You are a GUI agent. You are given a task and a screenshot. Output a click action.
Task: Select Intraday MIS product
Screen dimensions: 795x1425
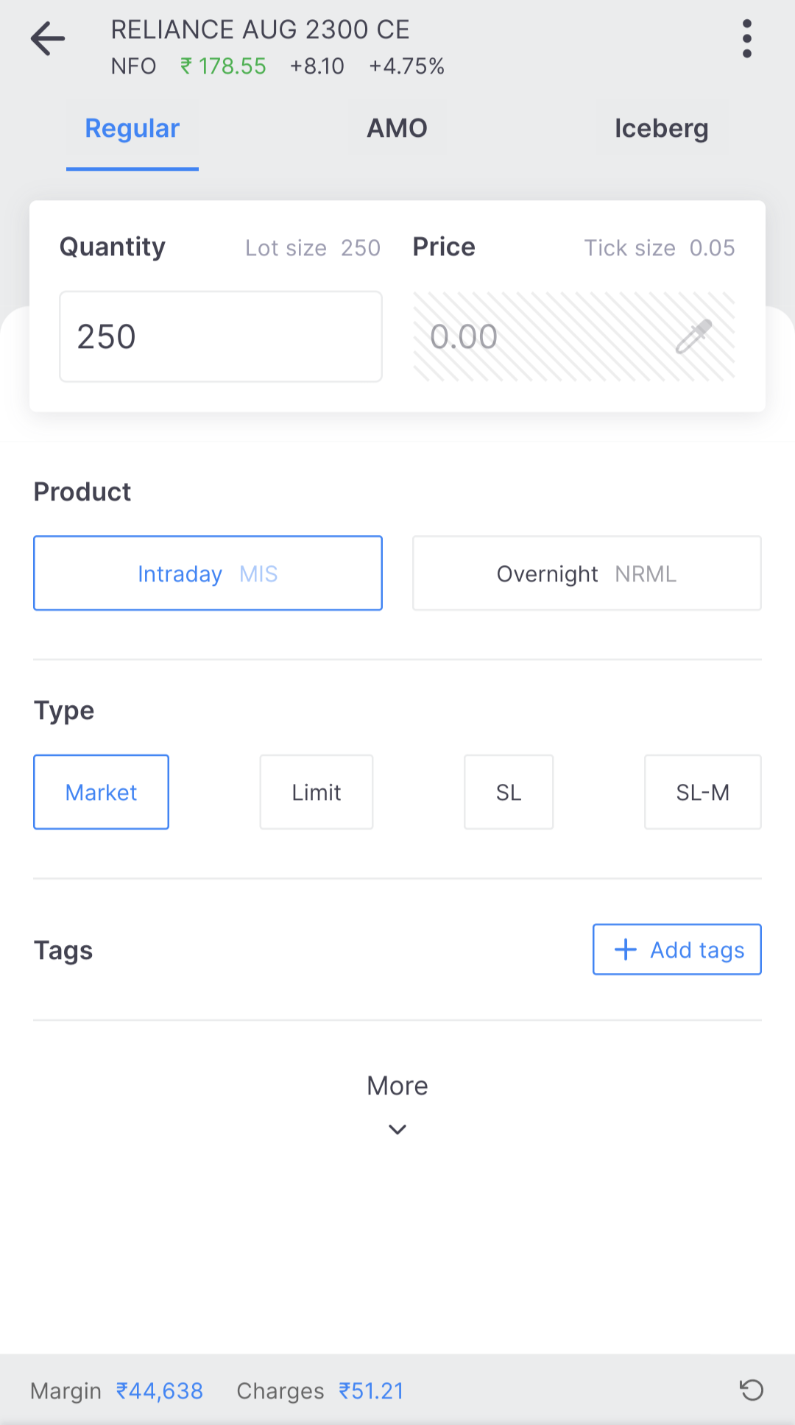[x=208, y=573]
